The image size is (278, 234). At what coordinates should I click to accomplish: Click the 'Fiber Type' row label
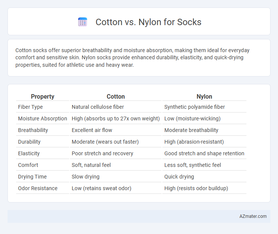click(x=30, y=107)
